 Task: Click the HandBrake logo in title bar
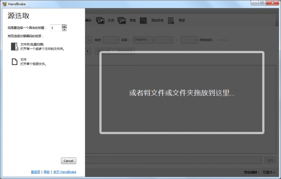[x=4, y=3]
